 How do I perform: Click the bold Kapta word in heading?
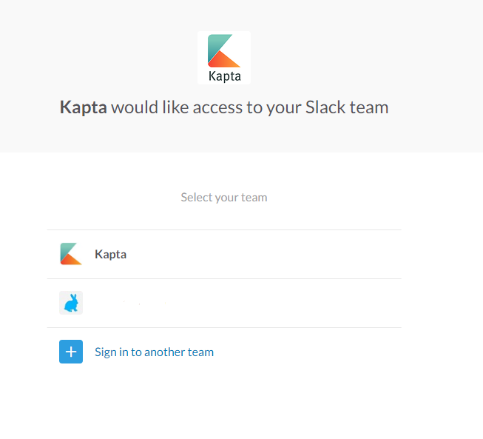83,107
